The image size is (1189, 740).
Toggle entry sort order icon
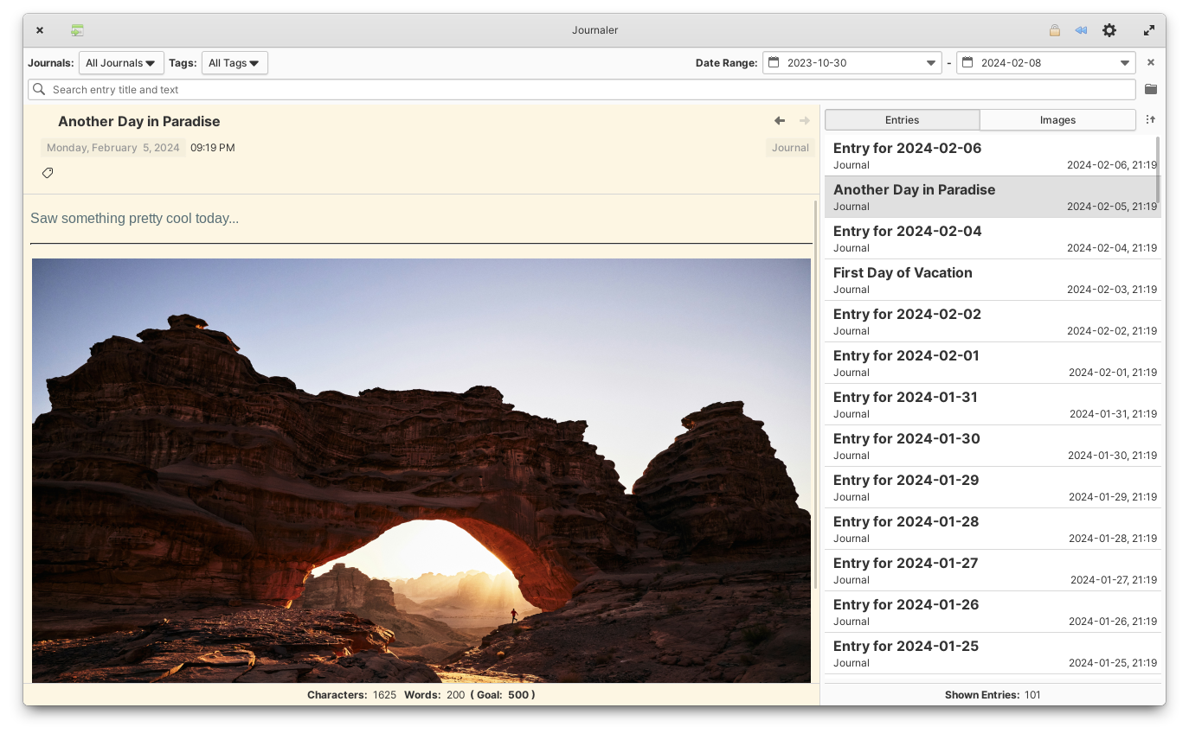coord(1150,120)
